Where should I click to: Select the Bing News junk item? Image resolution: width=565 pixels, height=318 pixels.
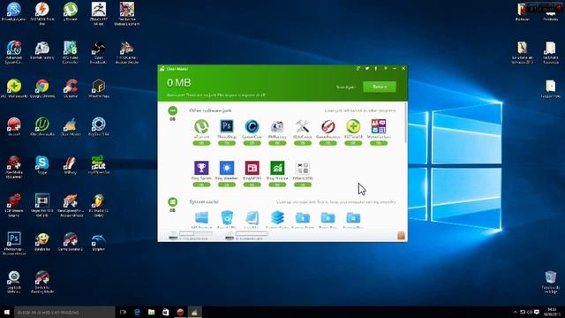click(252, 168)
